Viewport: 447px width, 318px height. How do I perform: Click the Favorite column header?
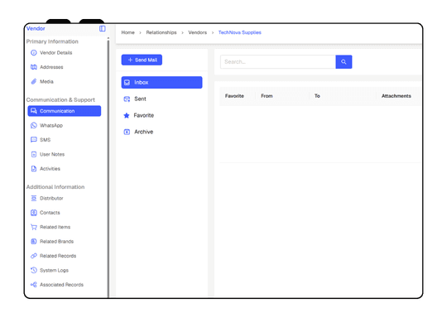tap(234, 96)
